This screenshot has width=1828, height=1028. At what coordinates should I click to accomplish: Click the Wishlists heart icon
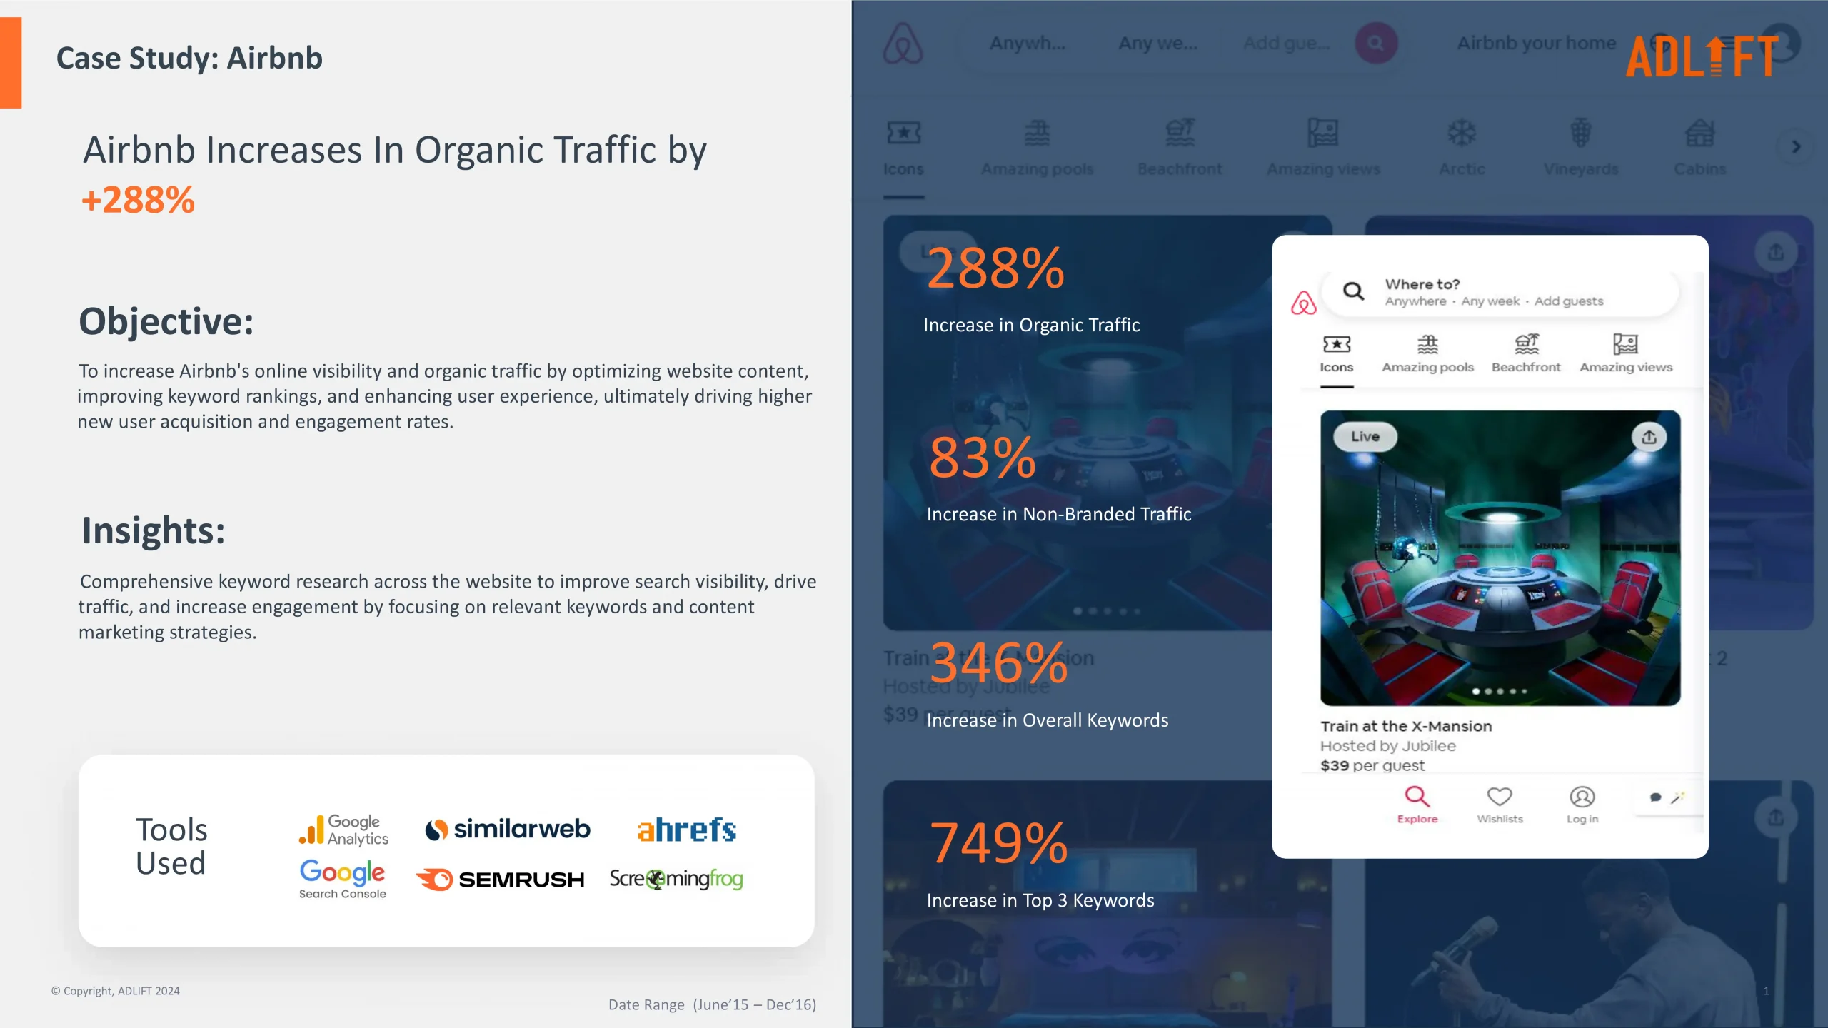click(1498, 796)
